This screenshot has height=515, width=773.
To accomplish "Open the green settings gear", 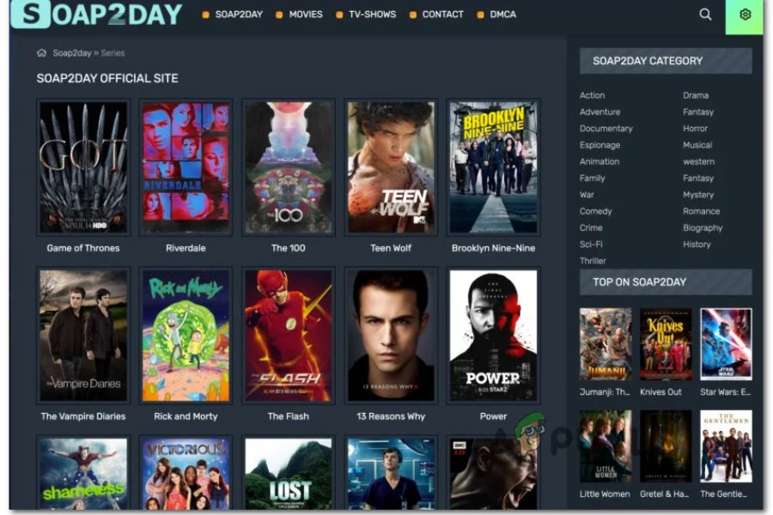I will (745, 15).
